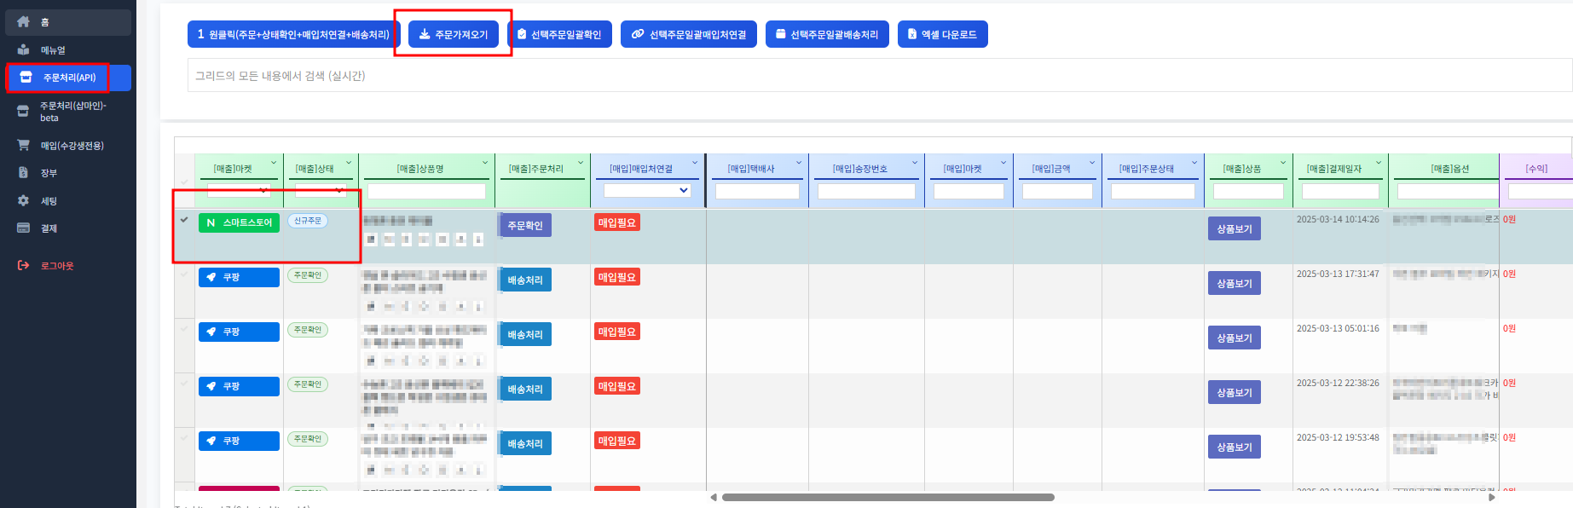Click 배송처리 in the 2025-03-12 22:38:26 row
Screen dimensions: 1573x508
coord(525,390)
